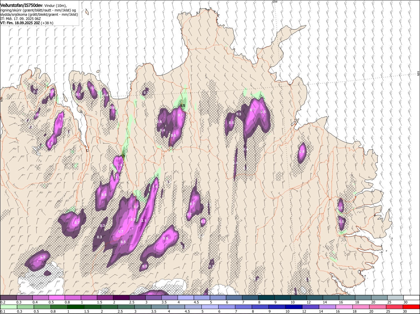Click the darkest purple swatch labeled 2
The image size is (420, 314).
pos(121,297)
